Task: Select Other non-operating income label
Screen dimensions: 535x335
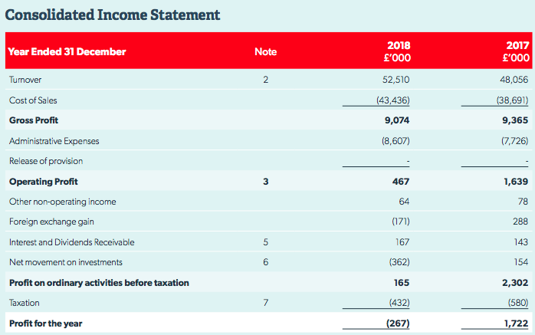Action: point(62,202)
